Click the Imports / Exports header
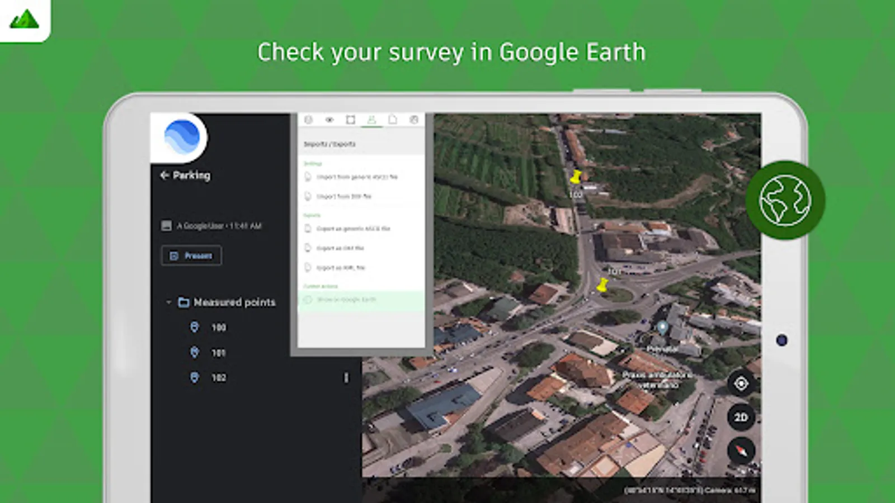Image resolution: width=895 pixels, height=503 pixels. (329, 144)
